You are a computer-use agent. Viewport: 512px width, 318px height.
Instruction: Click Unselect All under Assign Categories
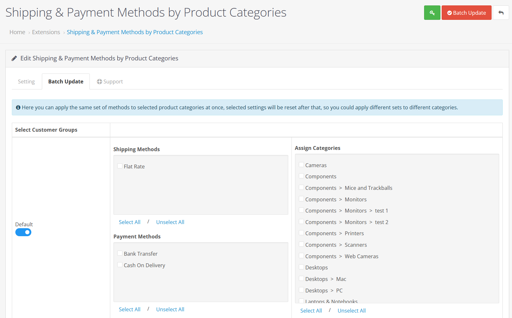pos(352,311)
